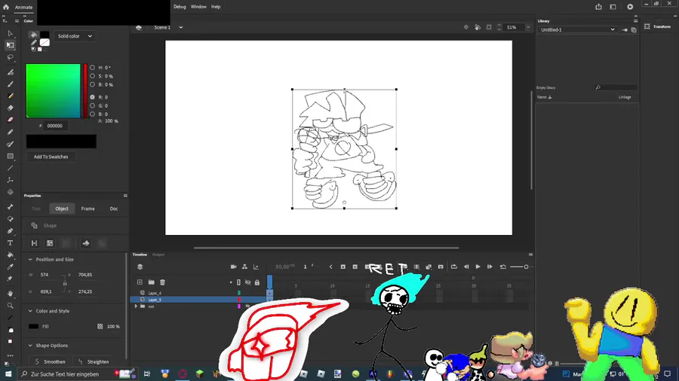679x381 pixels.
Task: Collapse the Position and Size section
Action: click(x=30, y=260)
